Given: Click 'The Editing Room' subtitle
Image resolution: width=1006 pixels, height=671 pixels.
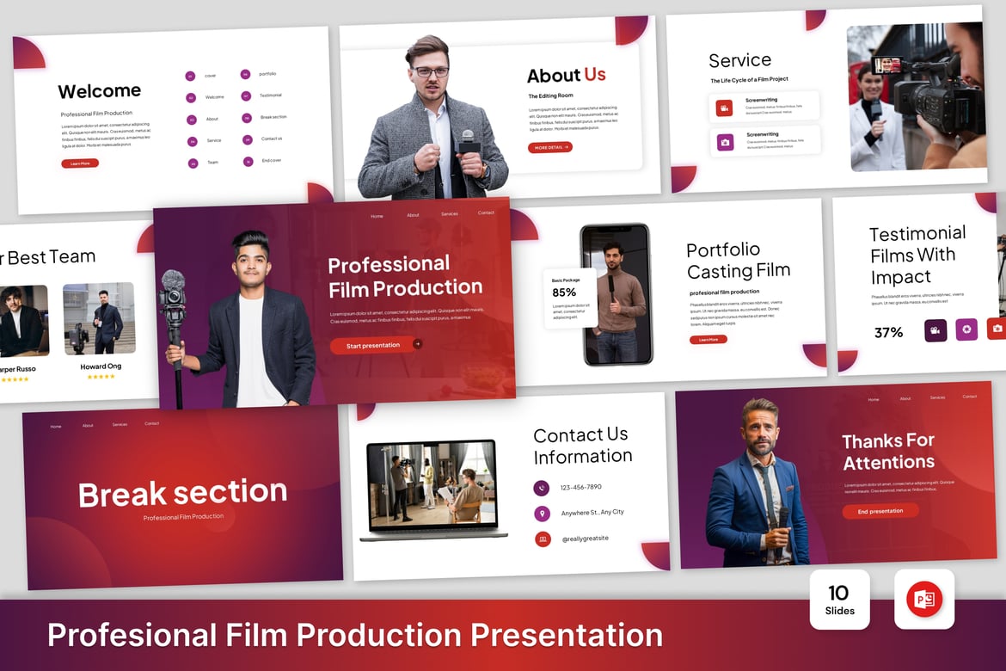Looking at the screenshot, I should (x=550, y=95).
